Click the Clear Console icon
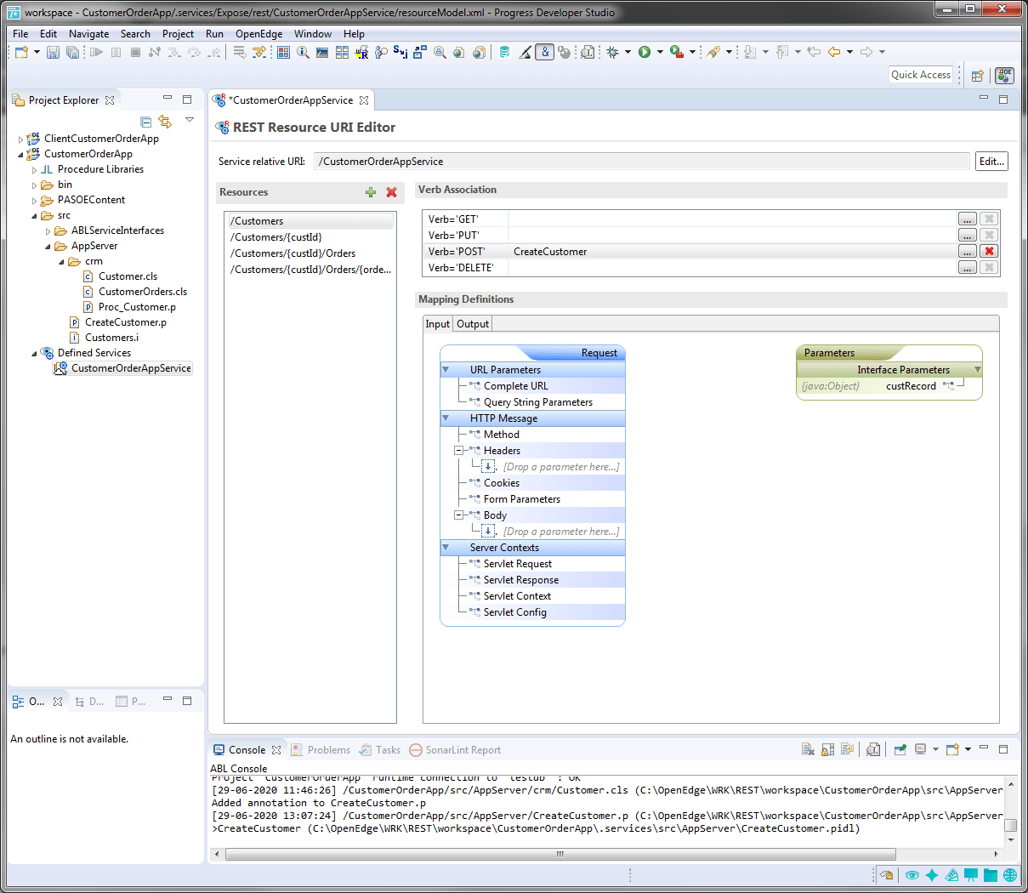 [808, 749]
